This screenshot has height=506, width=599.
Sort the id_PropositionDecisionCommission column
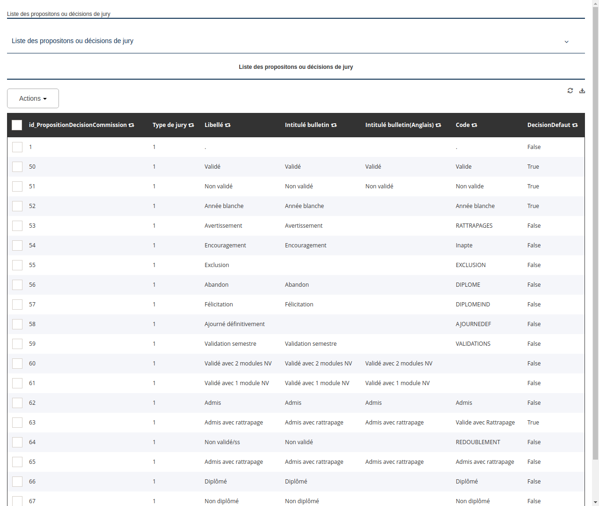click(131, 125)
